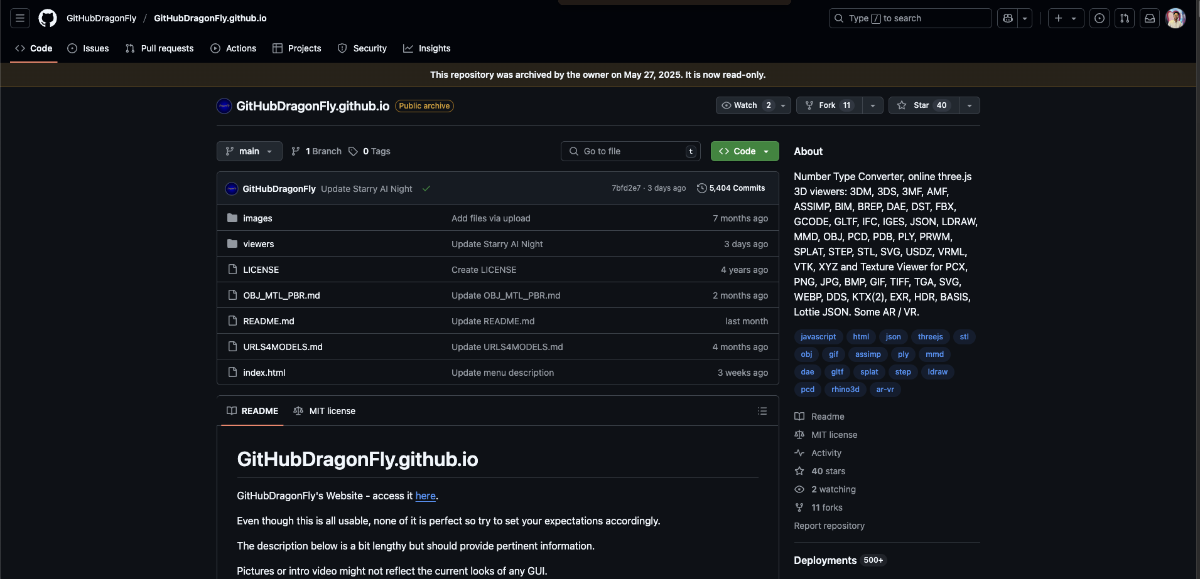Expand the Fork options dropdown arrow
1200x579 pixels.
click(x=873, y=105)
